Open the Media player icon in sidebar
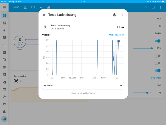This screenshot has width=166, height=125. tap(4, 75)
